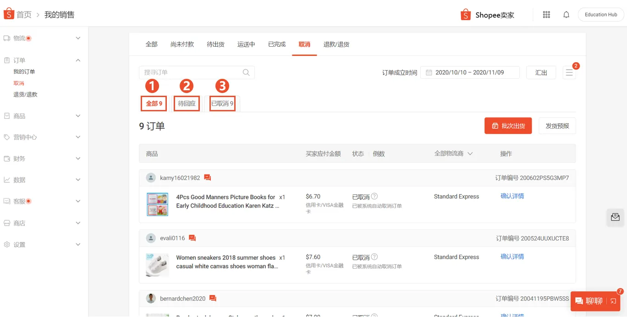Expand the 财务 sidebar section

(43, 158)
